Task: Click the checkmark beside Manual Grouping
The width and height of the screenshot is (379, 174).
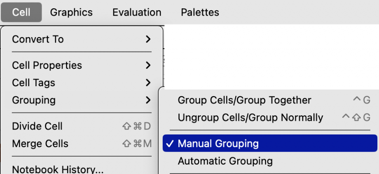Action: [170, 143]
